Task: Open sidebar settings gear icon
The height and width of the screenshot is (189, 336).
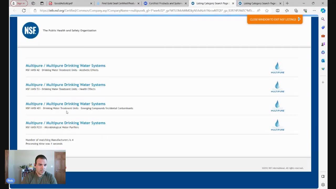Action: [323, 185]
